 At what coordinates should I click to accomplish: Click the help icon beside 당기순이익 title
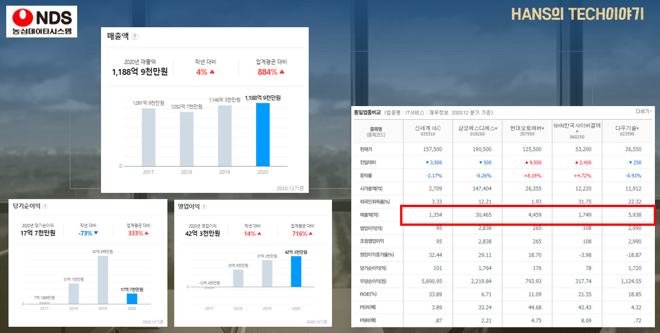point(45,206)
